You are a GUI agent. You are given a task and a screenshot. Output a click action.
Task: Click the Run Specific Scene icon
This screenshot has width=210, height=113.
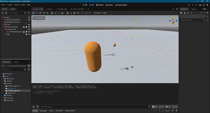click(x=204, y=5)
